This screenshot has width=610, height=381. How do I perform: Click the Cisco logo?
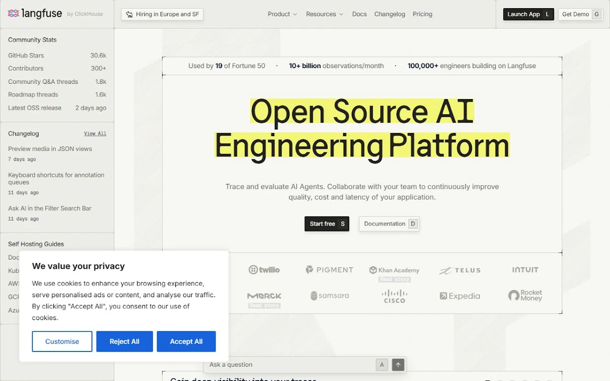pos(394,296)
